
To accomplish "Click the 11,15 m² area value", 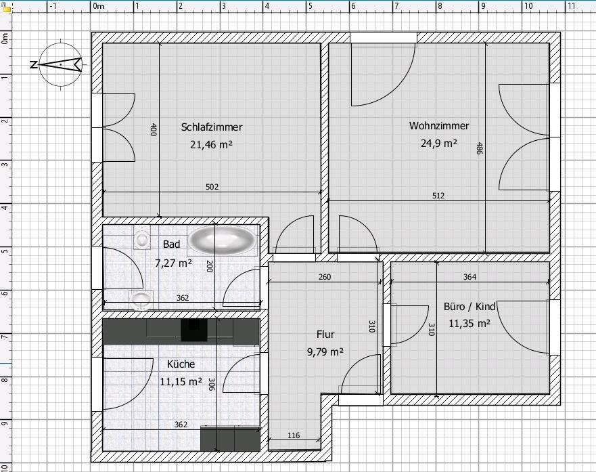I will 181,381.
